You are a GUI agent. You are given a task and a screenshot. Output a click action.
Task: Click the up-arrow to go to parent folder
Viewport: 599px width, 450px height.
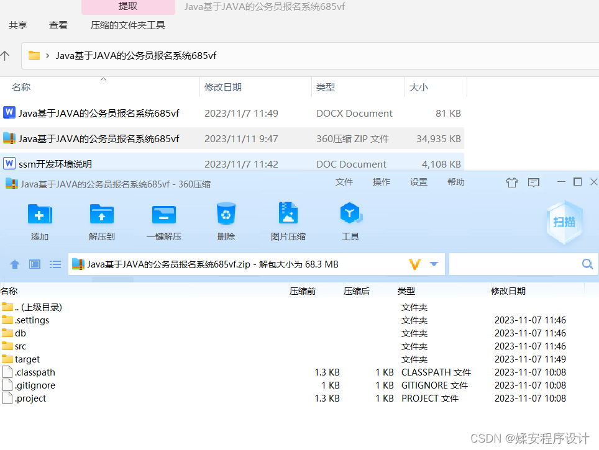pyautogui.click(x=14, y=264)
